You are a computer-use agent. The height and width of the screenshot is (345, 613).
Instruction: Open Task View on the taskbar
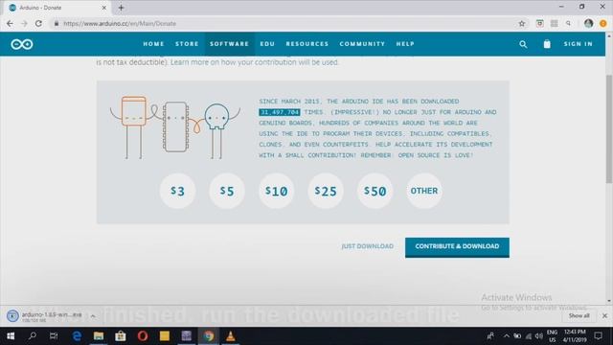tap(54, 336)
